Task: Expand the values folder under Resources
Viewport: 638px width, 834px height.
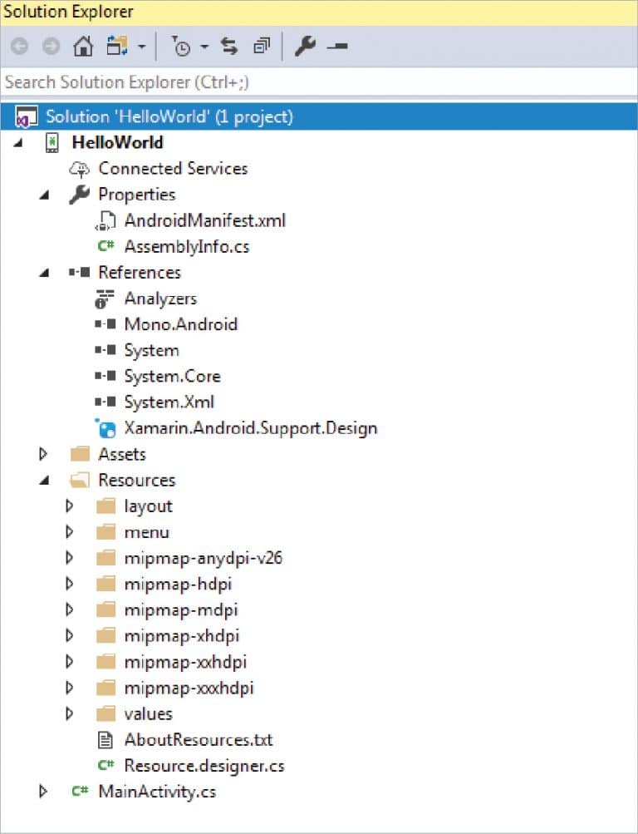Action: 70,713
